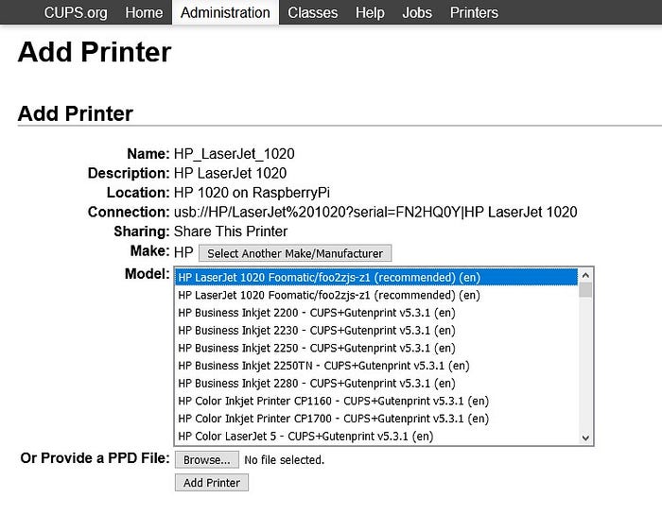This screenshot has width=662, height=515.
Task: Select HP Color Inkjet Printer CP1160 model
Action: point(376,401)
